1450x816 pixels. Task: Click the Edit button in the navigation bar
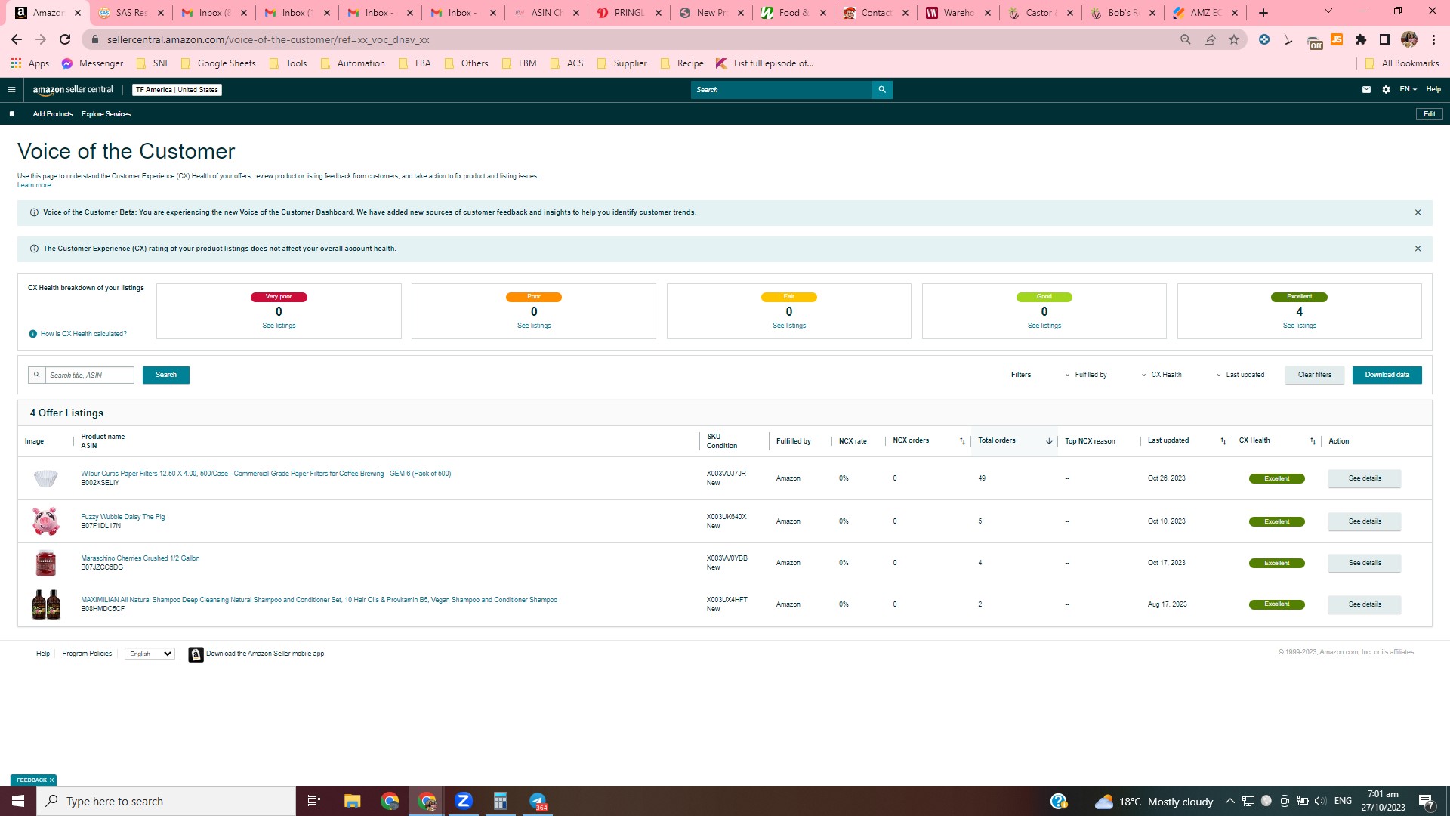[1429, 114]
